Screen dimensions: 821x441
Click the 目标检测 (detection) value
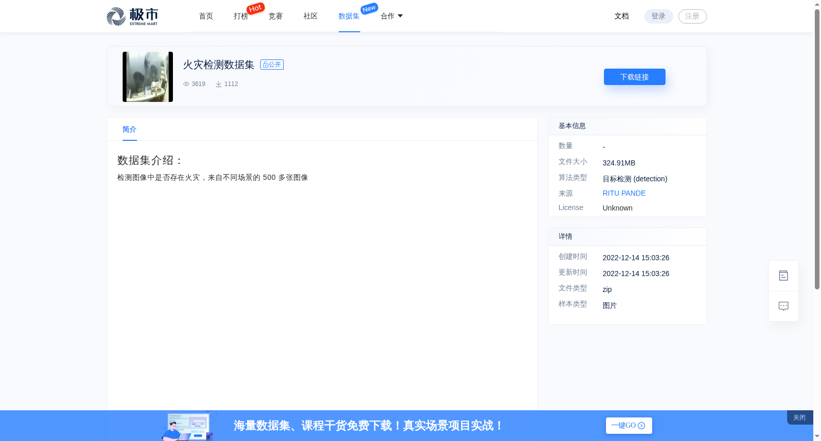tap(635, 179)
